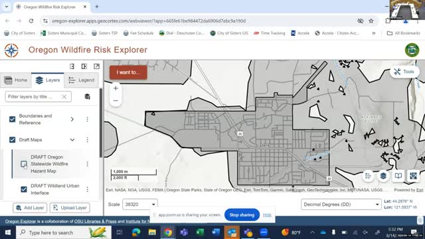Open the layers stack icon on the map

(x=383, y=176)
